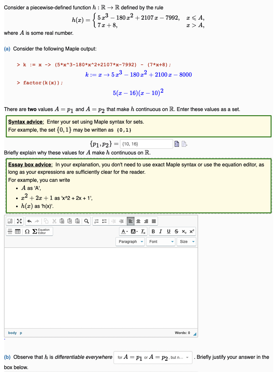This screenshot has height=372, width=278.
Task: Cut selection with the scissors icon
Action: [54, 221]
